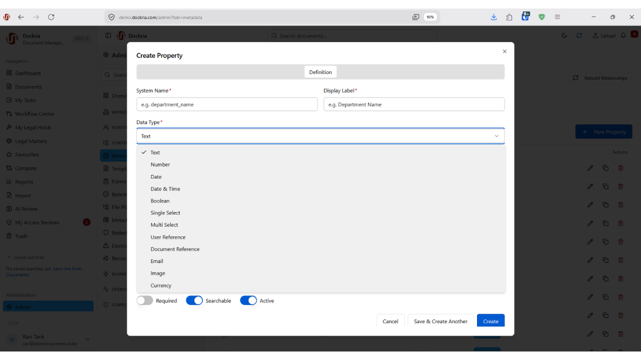Pick Image from data type options
The height and width of the screenshot is (360, 641).
321,273
